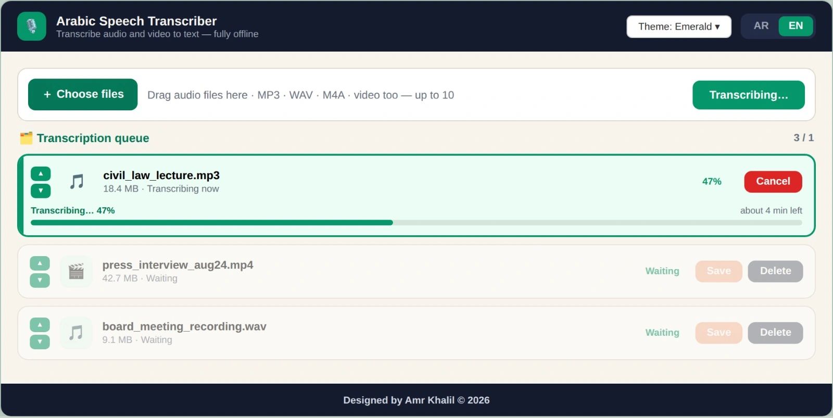833x418 pixels.
Task: Switch interface language to AR
Action: [761, 26]
